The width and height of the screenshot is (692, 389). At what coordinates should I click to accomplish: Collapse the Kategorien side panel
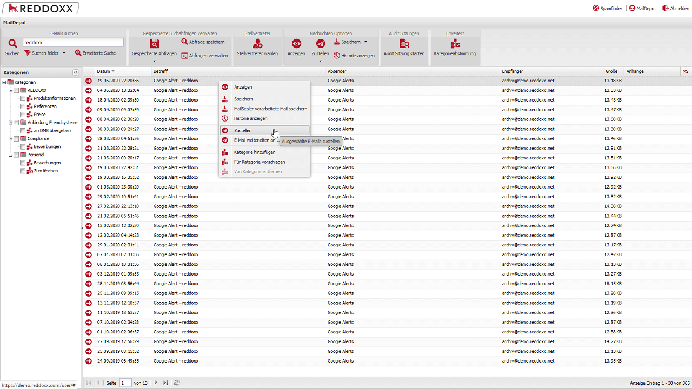tap(76, 72)
